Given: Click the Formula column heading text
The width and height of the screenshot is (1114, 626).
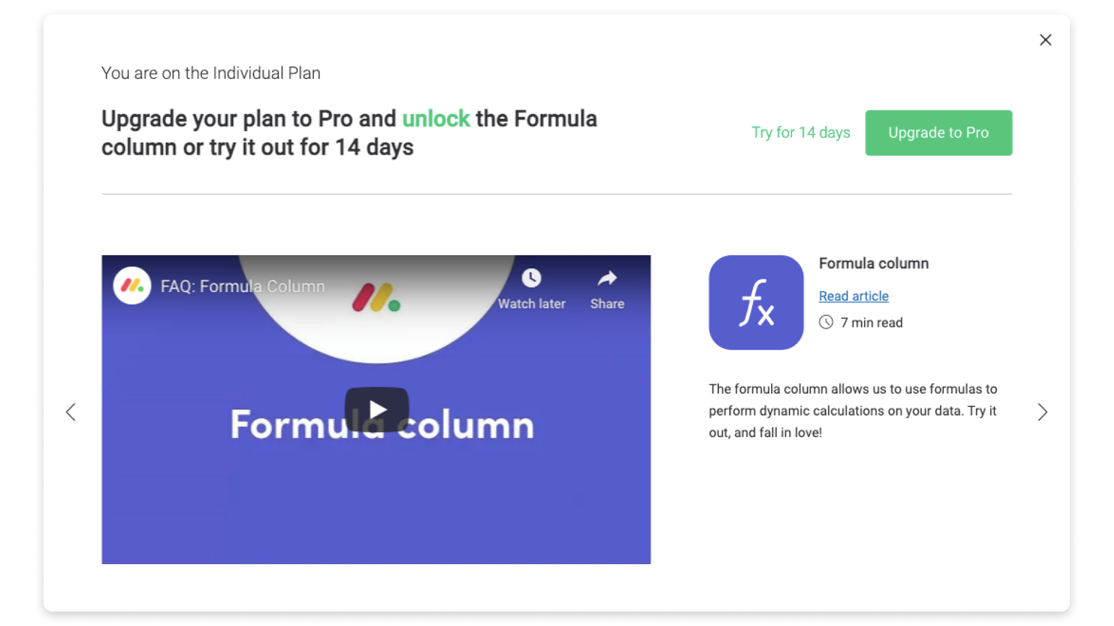Looking at the screenshot, I should pos(874,264).
